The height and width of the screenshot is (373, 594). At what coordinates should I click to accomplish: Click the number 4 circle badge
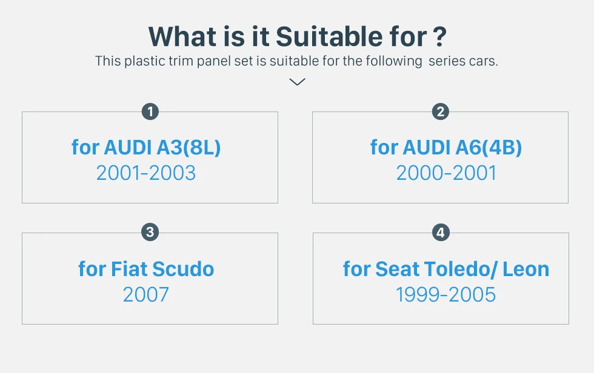[441, 233]
